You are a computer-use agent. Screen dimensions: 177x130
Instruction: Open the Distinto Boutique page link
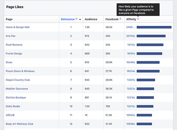16,98
